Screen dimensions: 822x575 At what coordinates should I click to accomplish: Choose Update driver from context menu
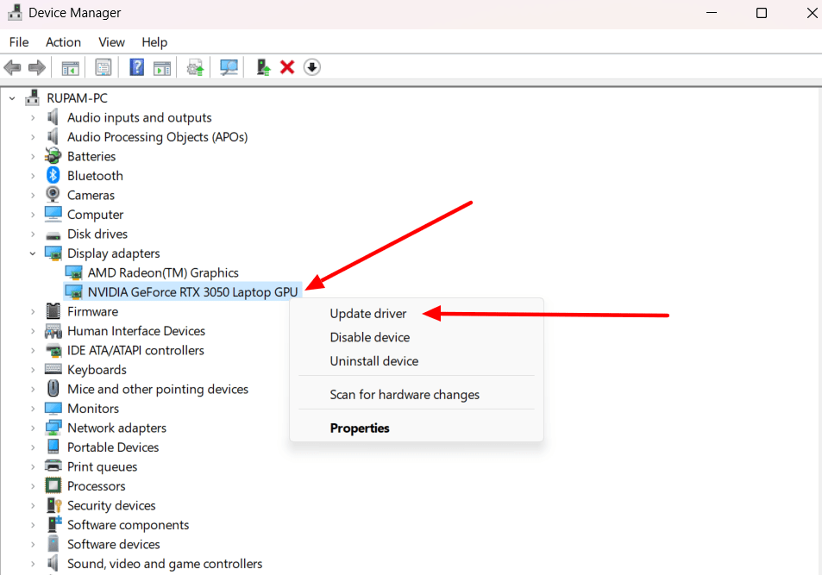[x=368, y=314]
